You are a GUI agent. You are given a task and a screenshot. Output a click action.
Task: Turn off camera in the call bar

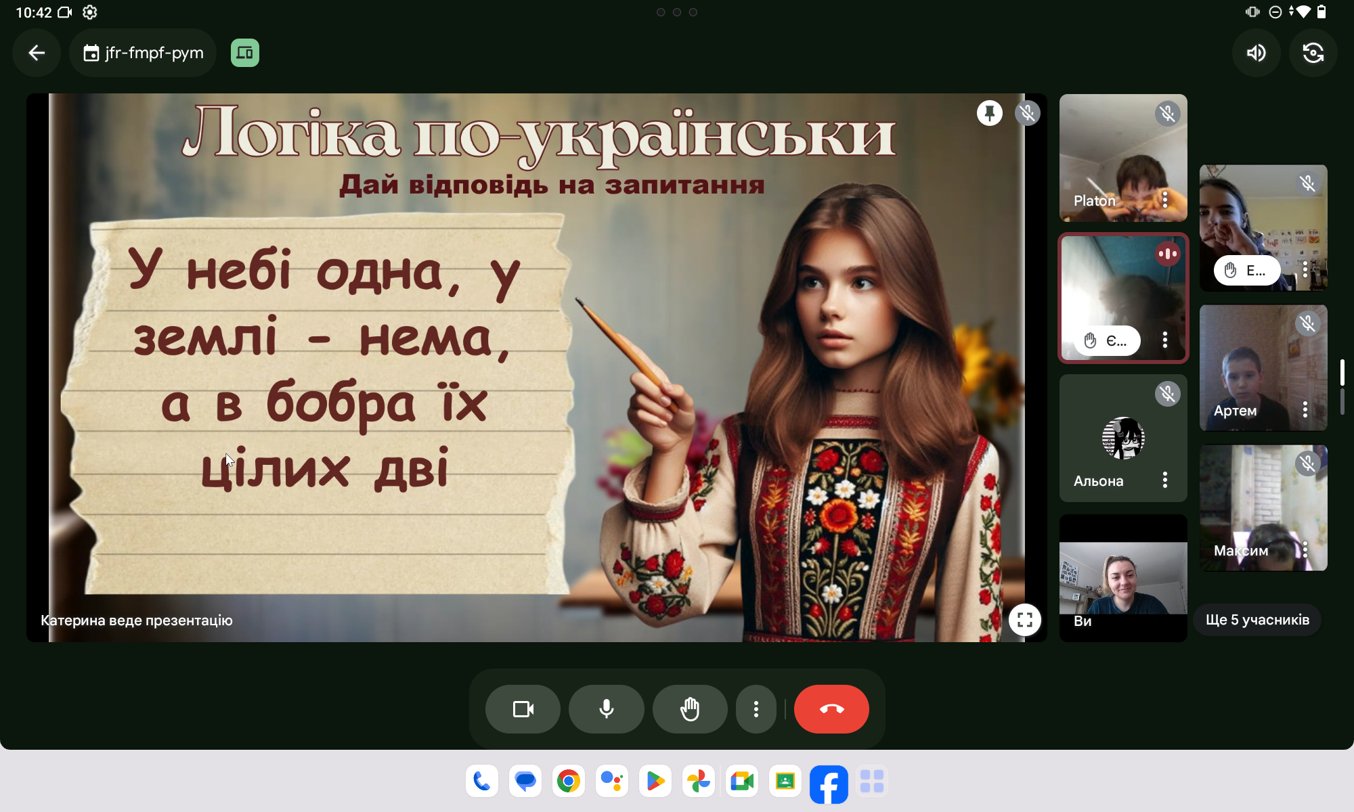click(523, 709)
